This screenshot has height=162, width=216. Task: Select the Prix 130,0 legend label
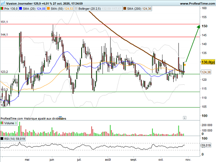[11, 9]
